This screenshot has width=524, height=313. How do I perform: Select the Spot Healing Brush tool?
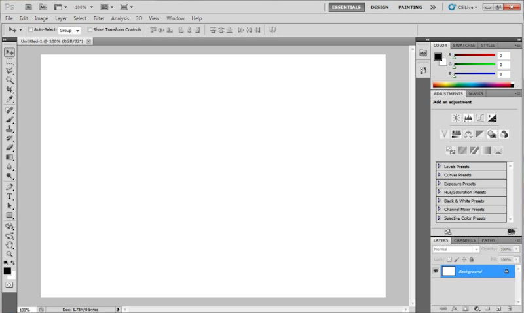pyautogui.click(x=9, y=110)
